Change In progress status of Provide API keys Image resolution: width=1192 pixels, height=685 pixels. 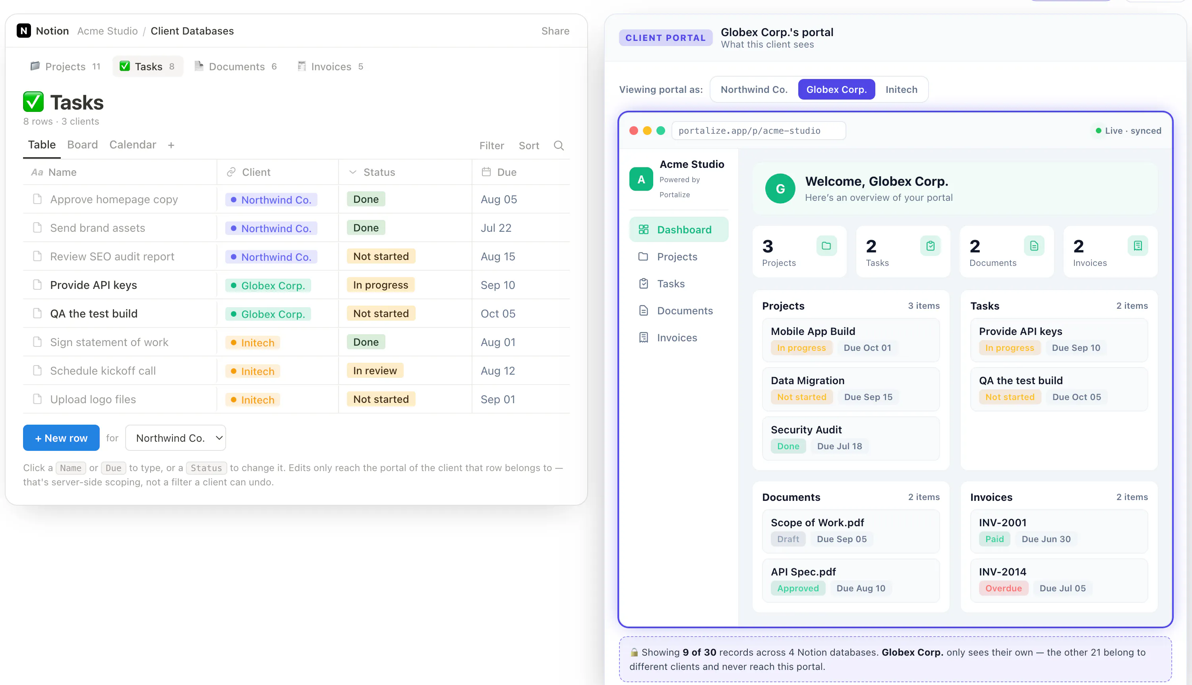(381, 285)
